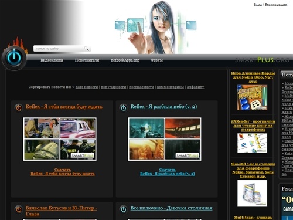The width and height of the screenshot is (293, 220).
Task: Click the Вход login link
Action: click(x=257, y=4)
